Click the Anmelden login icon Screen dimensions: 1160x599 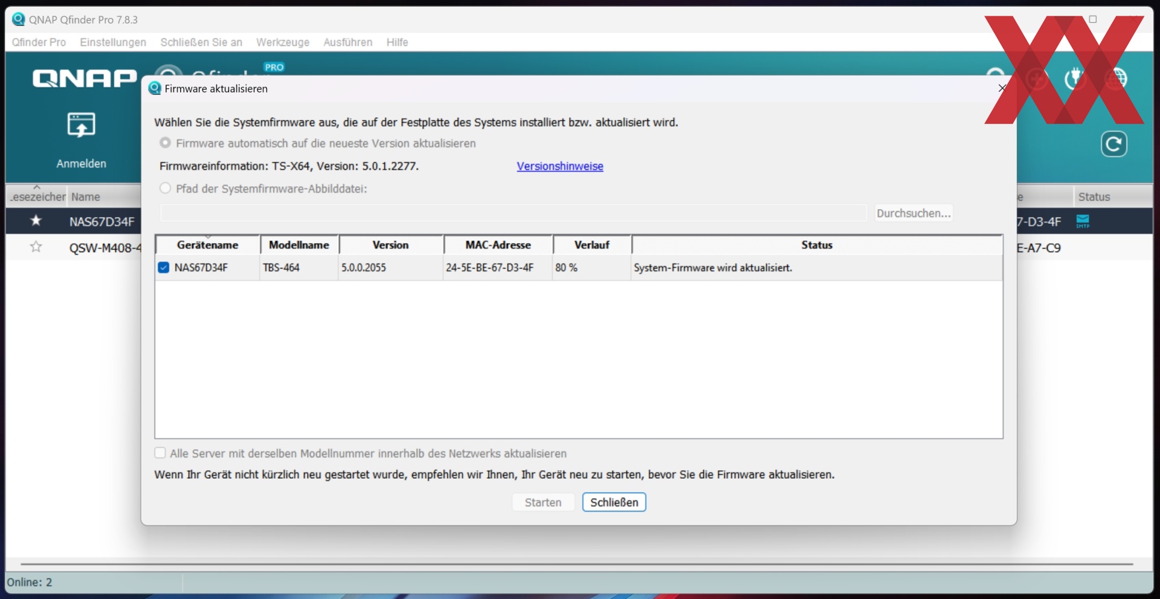pyautogui.click(x=81, y=125)
